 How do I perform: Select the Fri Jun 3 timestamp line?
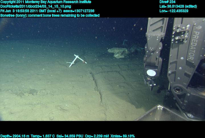(47, 11)
